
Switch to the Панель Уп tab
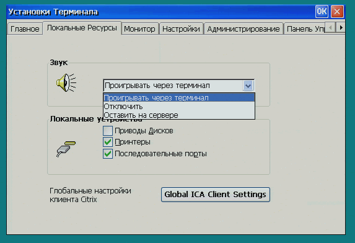tap(305, 29)
